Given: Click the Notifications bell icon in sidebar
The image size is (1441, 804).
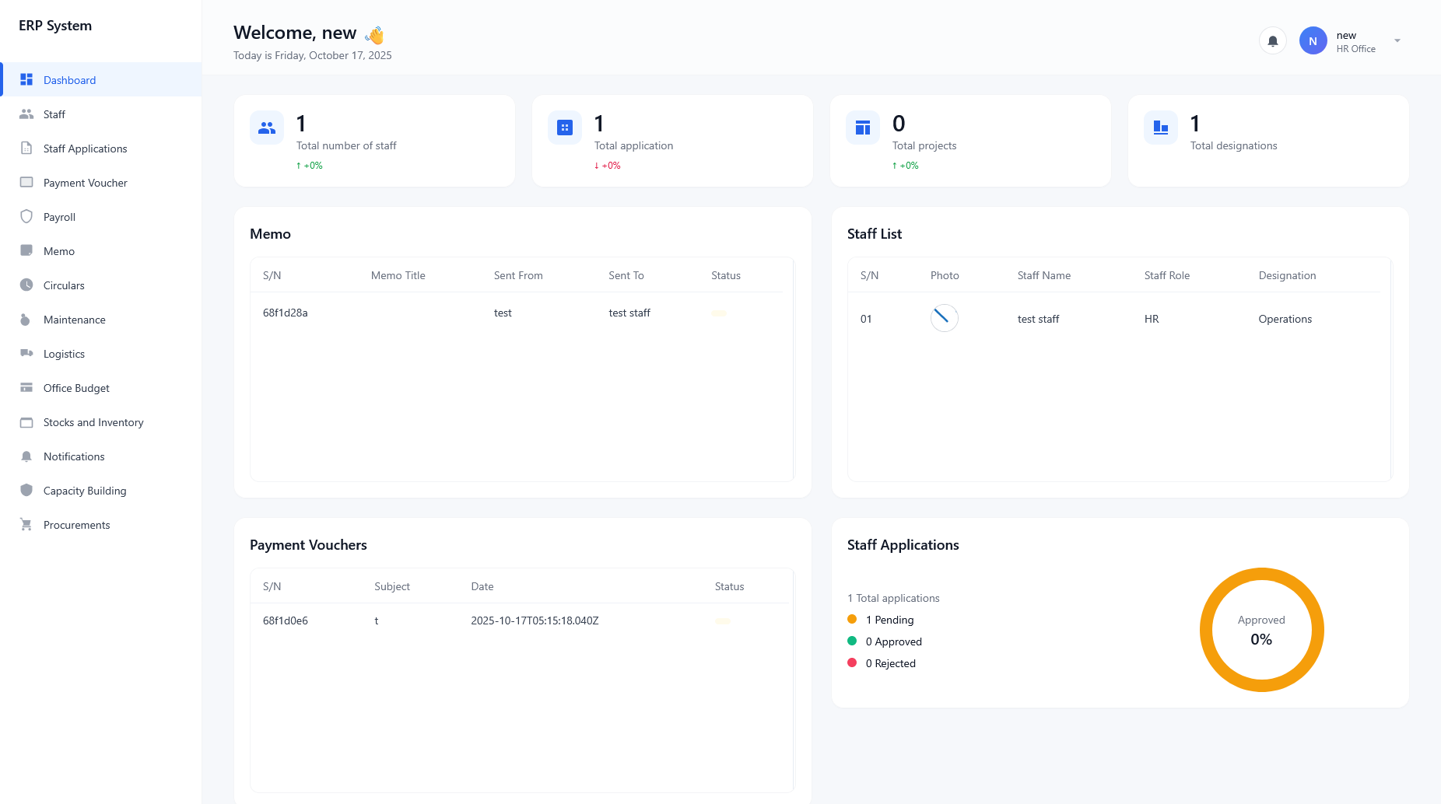Looking at the screenshot, I should 26,456.
